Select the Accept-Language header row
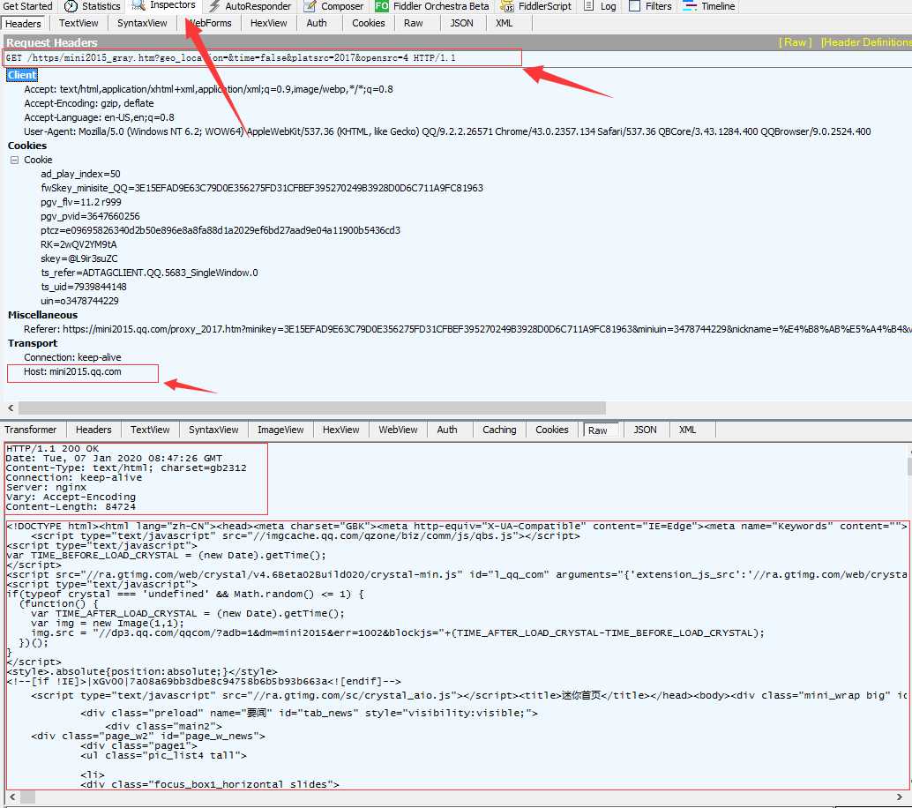This screenshot has height=808, width=912. [x=99, y=117]
